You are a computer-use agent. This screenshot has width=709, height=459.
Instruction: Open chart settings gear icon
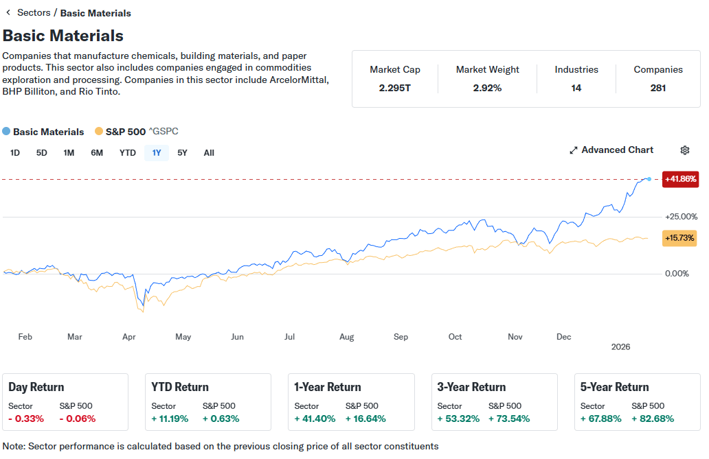tap(684, 150)
